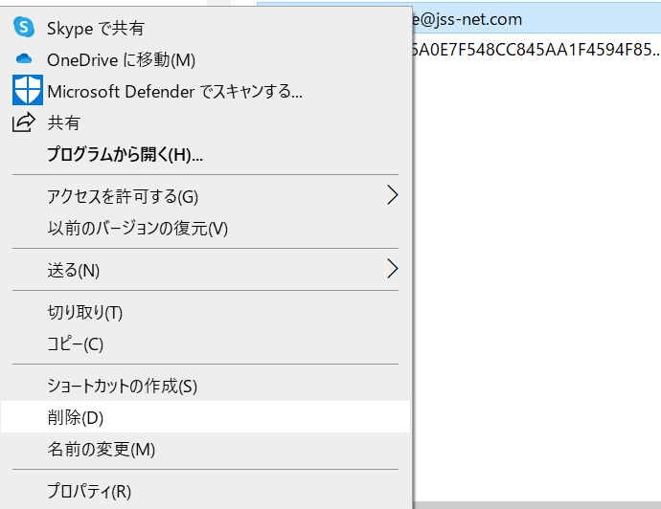The width and height of the screenshot is (661, 509).
Task: Select Skype で共有 menu entry
Action: (205, 28)
